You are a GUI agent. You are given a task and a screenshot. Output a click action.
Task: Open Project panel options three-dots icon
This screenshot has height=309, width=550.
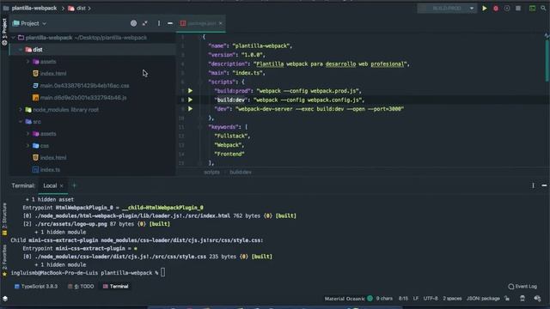(x=159, y=23)
